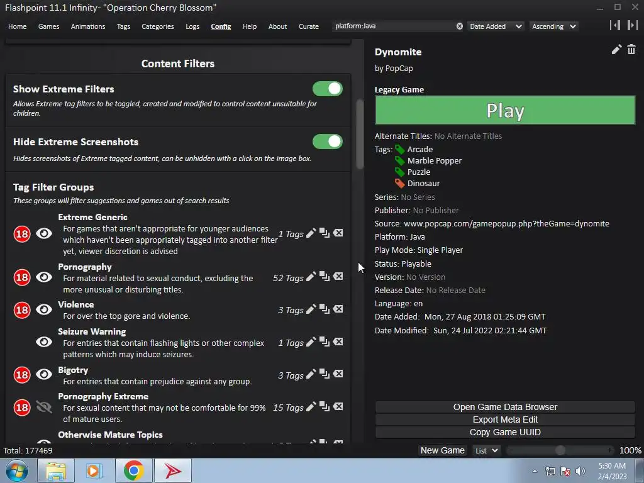Duplicate the Bigotry filter group

click(x=325, y=374)
